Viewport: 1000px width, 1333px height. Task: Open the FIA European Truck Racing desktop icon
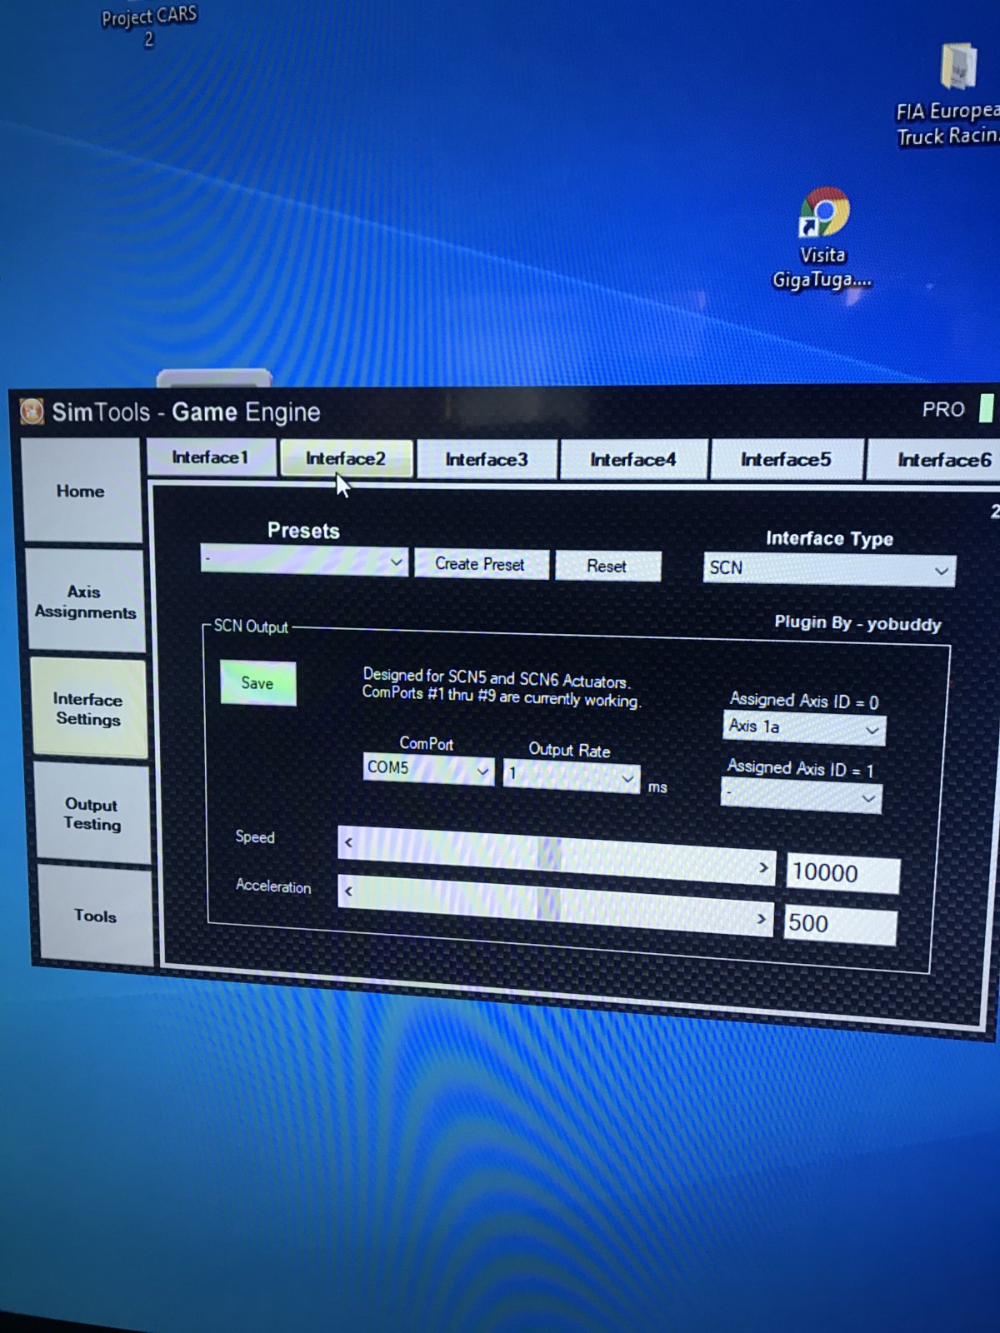coord(950,96)
